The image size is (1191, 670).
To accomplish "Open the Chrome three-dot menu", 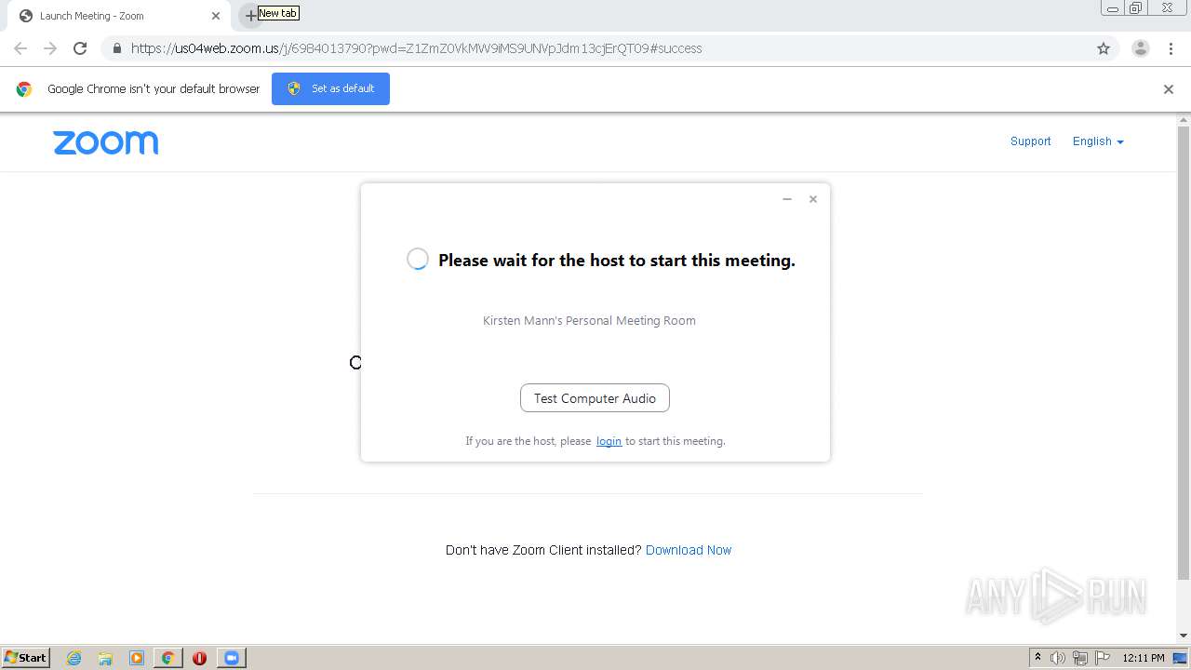I will [1171, 48].
